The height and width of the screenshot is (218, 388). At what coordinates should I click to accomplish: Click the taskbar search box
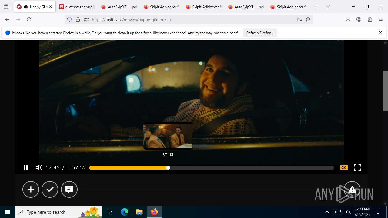[58, 212]
